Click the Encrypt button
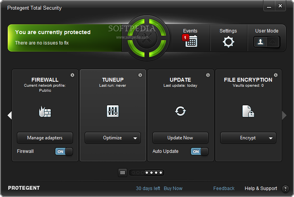Image resolution: width=294 pixels, height=197 pixels. pyautogui.click(x=248, y=138)
